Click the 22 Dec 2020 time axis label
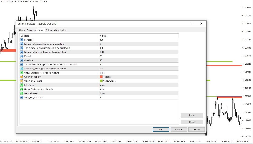 (6, 141)
